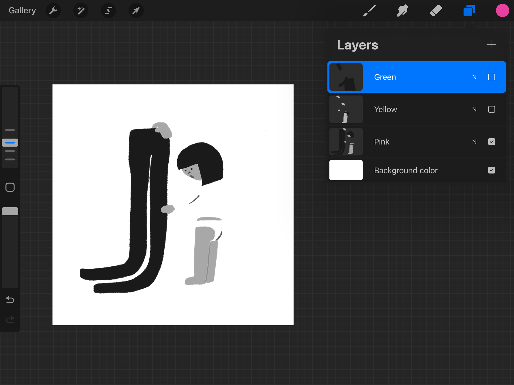Screen dimensions: 514x385
Task: Add a new layer with plus
Action: click(491, 45)
